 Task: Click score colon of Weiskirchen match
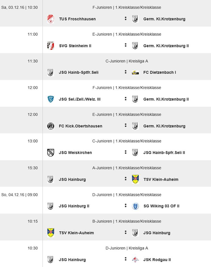126,152
